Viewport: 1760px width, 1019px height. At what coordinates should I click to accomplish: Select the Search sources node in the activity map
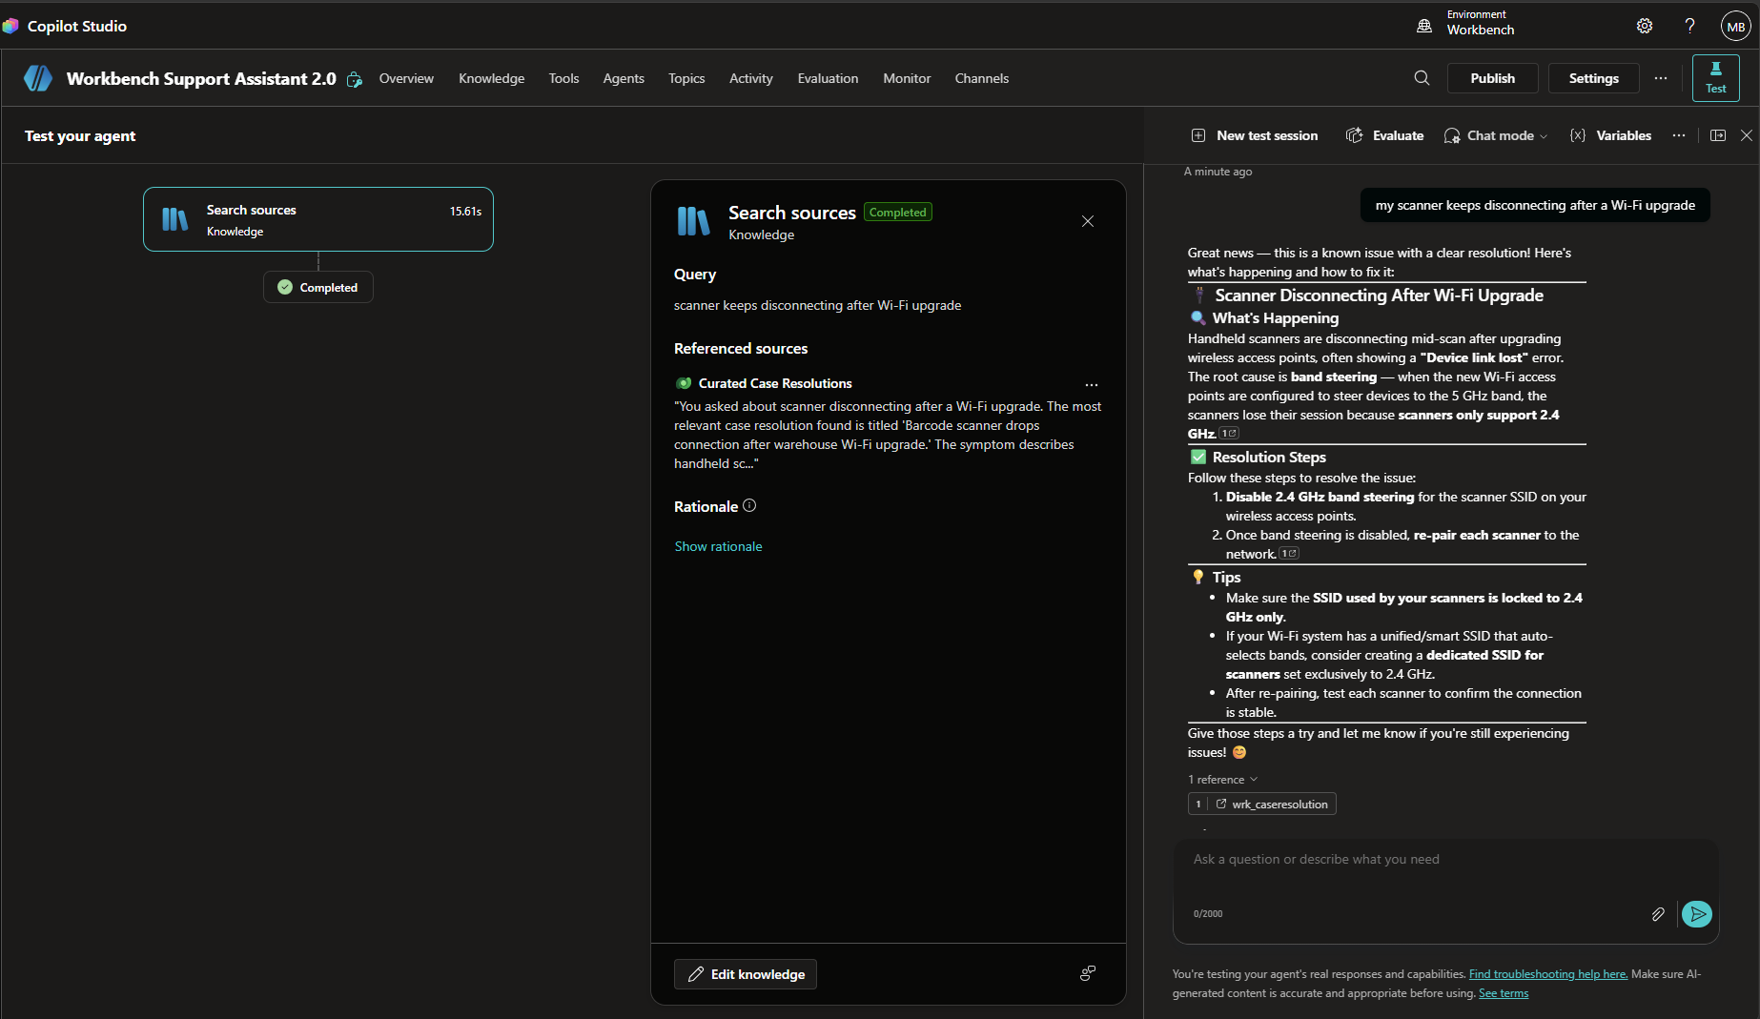point(317,219)
